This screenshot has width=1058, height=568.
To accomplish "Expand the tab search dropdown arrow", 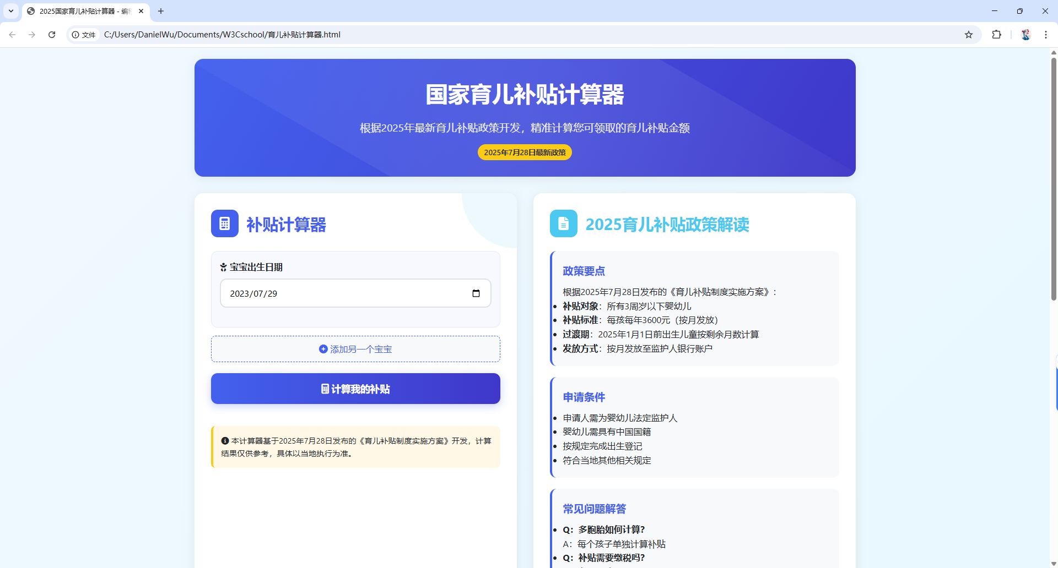I will (x=10, y=11).
